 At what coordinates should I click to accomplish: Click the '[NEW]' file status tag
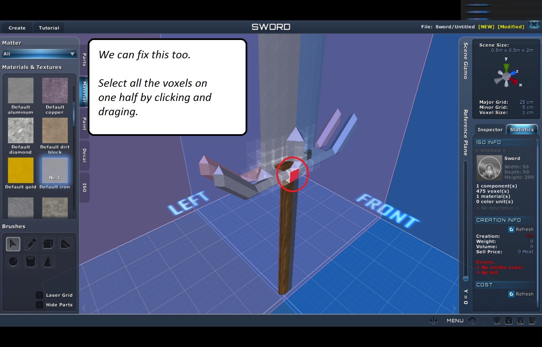(486, 27)
